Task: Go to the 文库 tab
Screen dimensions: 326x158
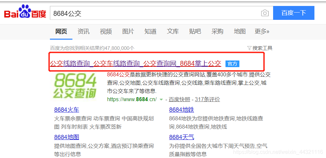Action: (173, 31)
